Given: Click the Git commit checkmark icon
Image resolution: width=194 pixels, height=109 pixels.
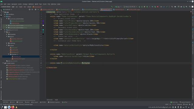Looking at the screenshot, I should (x=167, y=7).
